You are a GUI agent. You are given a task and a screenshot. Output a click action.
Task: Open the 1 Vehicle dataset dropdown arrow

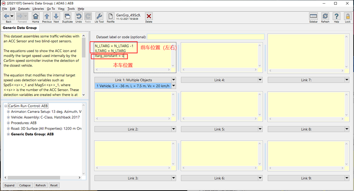174,86
